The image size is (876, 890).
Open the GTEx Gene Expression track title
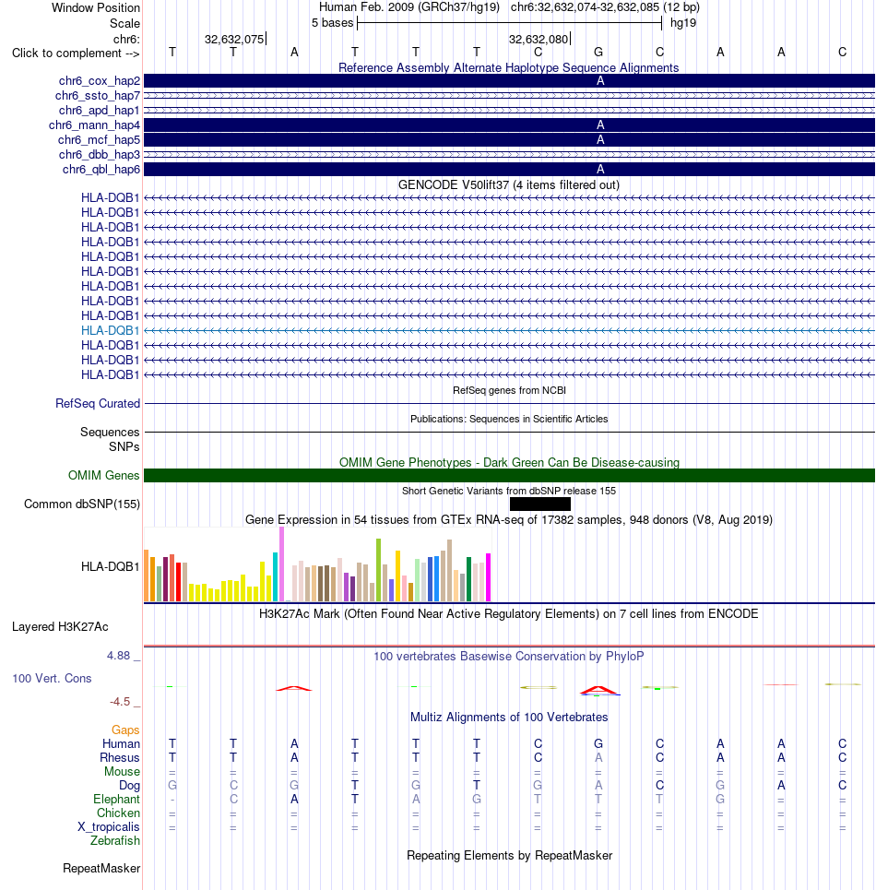click(x=508, y=520)
